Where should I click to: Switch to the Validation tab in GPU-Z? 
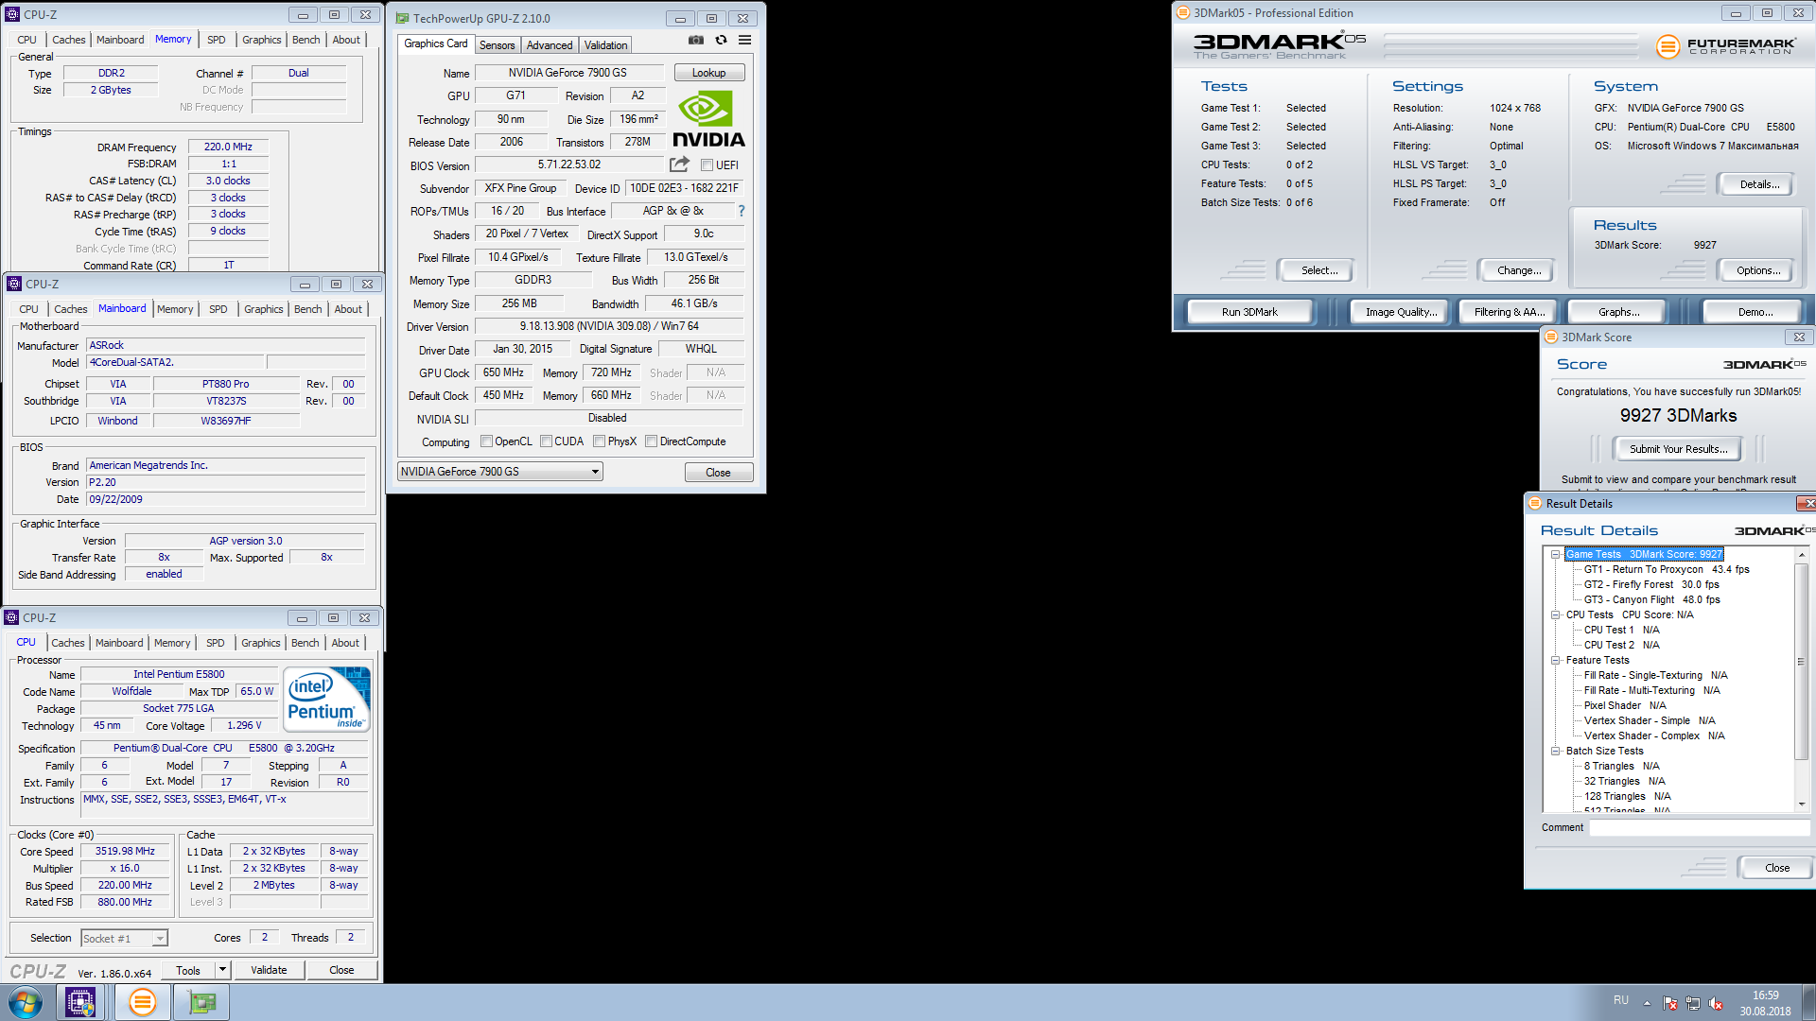(605, 45)
